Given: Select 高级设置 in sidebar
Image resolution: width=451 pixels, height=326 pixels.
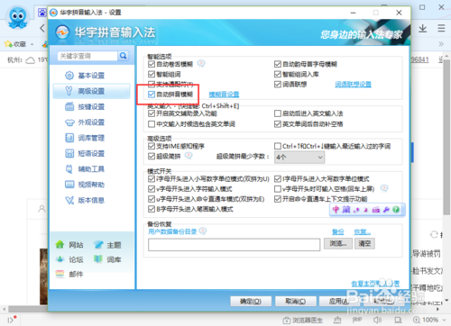Looking at the screenshot, I should 91,91.
